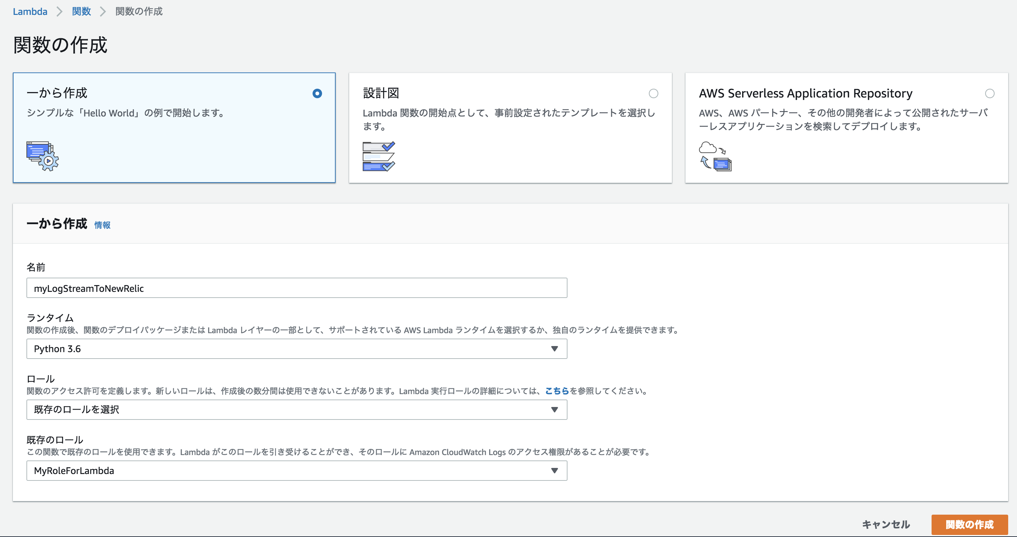Click inside the 名前 field containing myLogStreamToNewRelic

point(296,288)
